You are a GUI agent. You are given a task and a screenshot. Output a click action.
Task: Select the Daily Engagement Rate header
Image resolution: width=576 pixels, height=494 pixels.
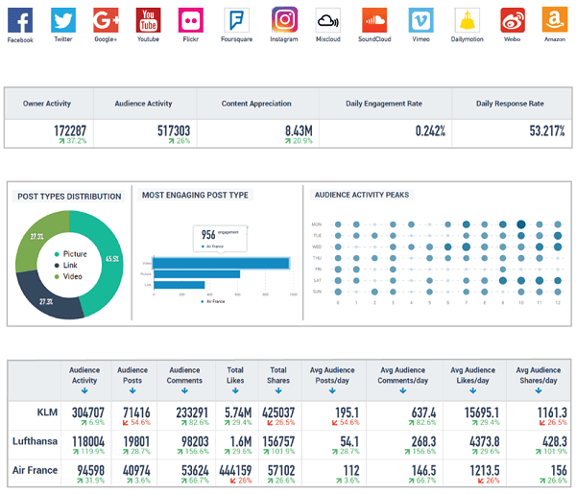(x=384, y=104)
